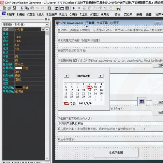Toggle the first window layout icon
The image size is (163, 163).
pyautogui.click(x=57, y=8)
